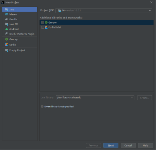Choose the Kotlin logo in the sidebar
The image size is (156, 150).
(x=6, y=45)
